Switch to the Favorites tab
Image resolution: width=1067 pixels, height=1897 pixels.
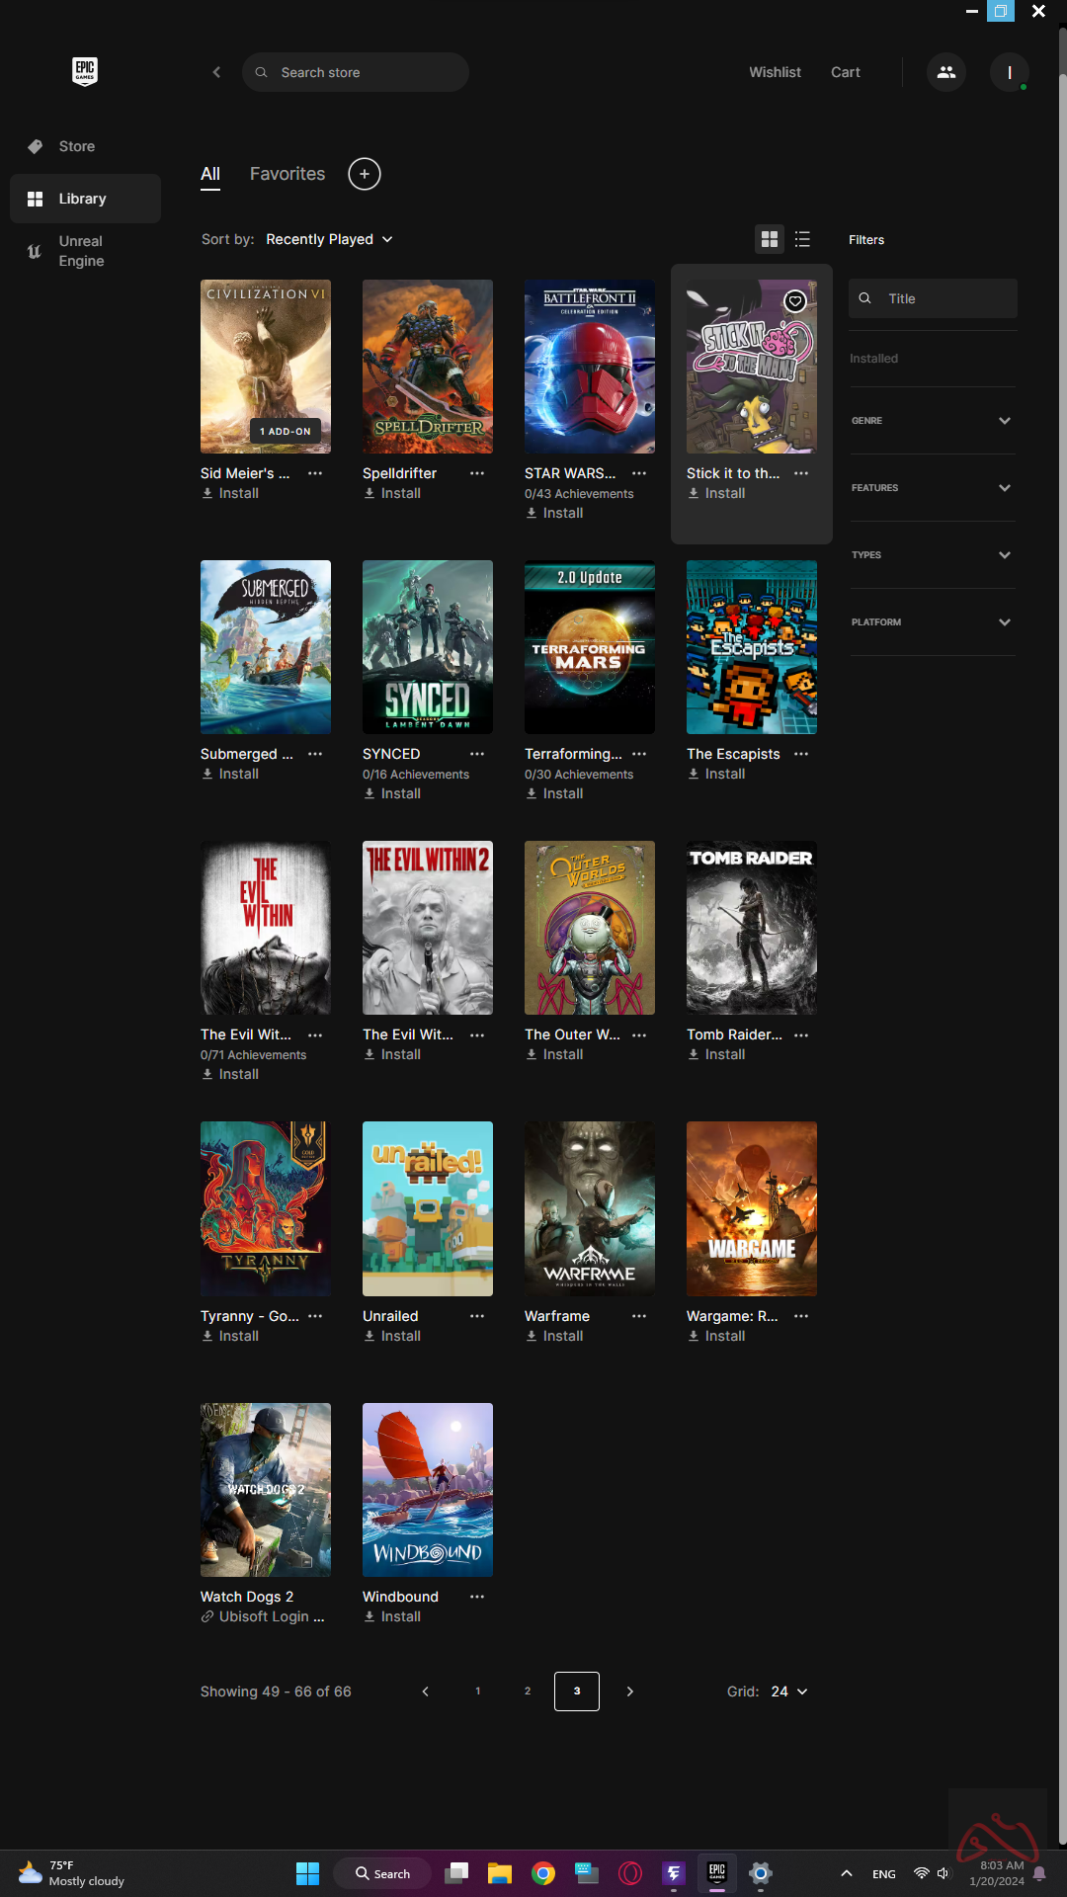pyautogui.click(x=287, y=174)
